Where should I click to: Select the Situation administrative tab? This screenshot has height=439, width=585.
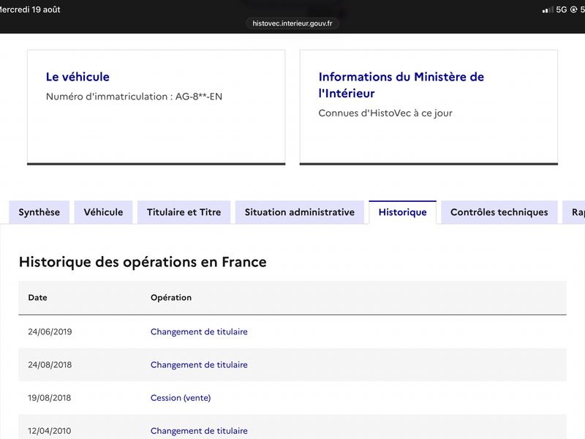(300, 212)
